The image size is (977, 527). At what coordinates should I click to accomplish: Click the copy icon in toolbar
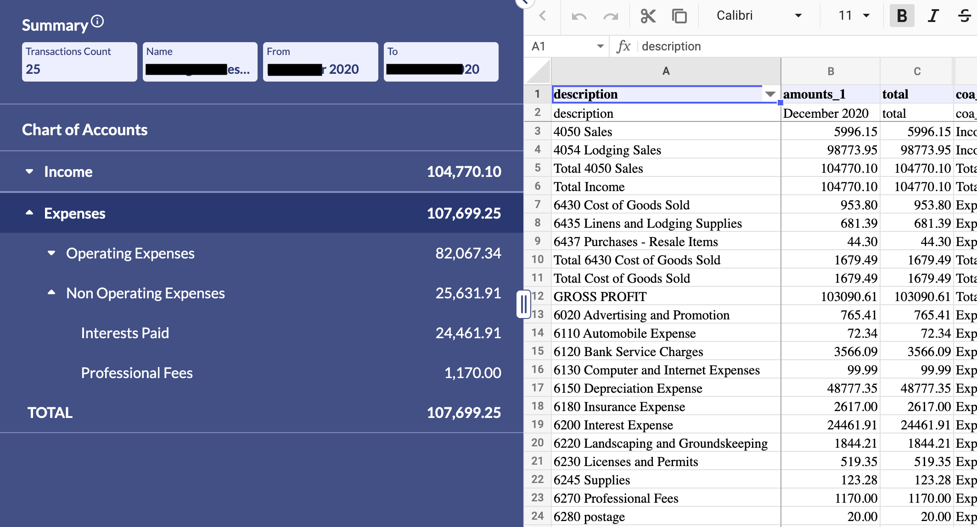[x=679, y=16]
